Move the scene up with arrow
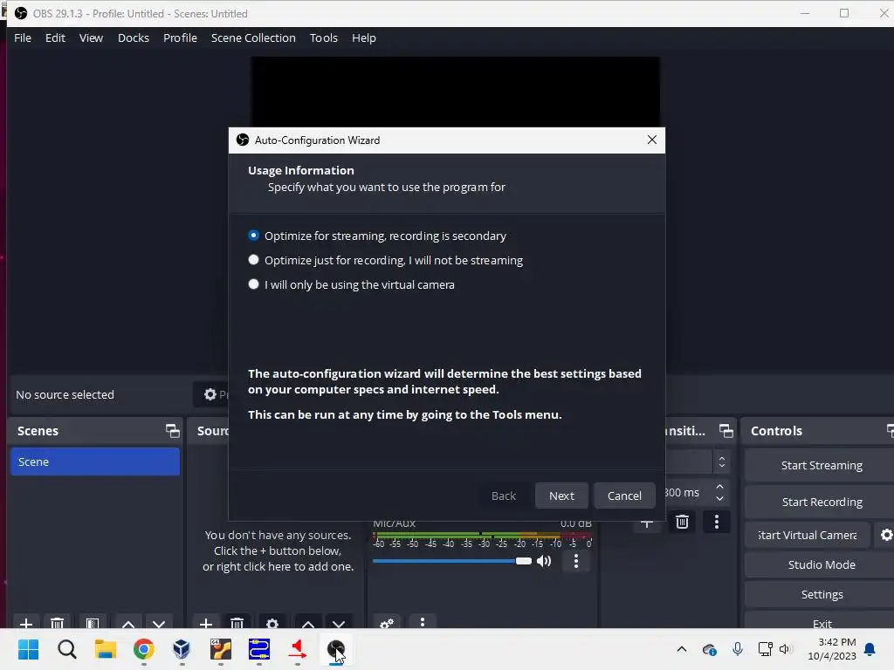Viewport: 894px width, 670px height. click(x=128, y=623)
